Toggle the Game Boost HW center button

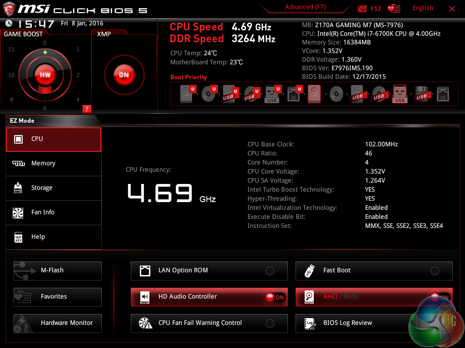(45, 75)
